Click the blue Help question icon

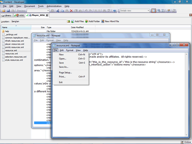[x=115, y=11]
